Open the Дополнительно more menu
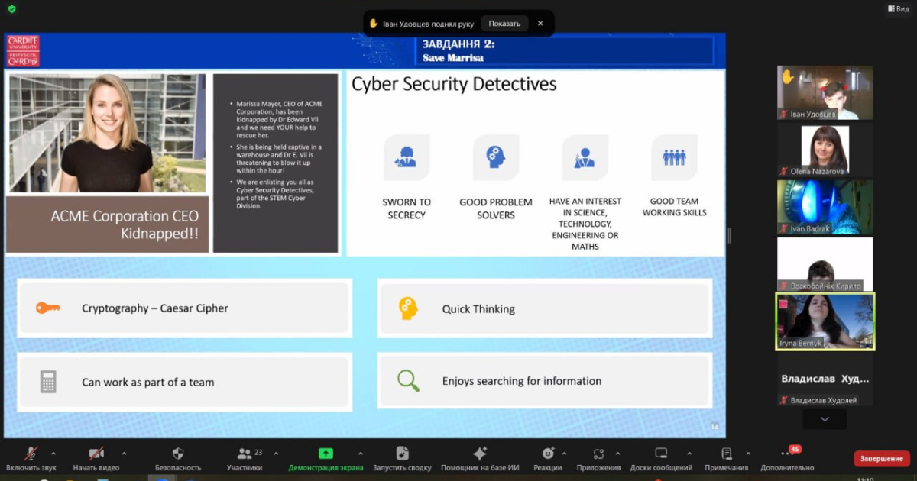 [x=787, y=454]
